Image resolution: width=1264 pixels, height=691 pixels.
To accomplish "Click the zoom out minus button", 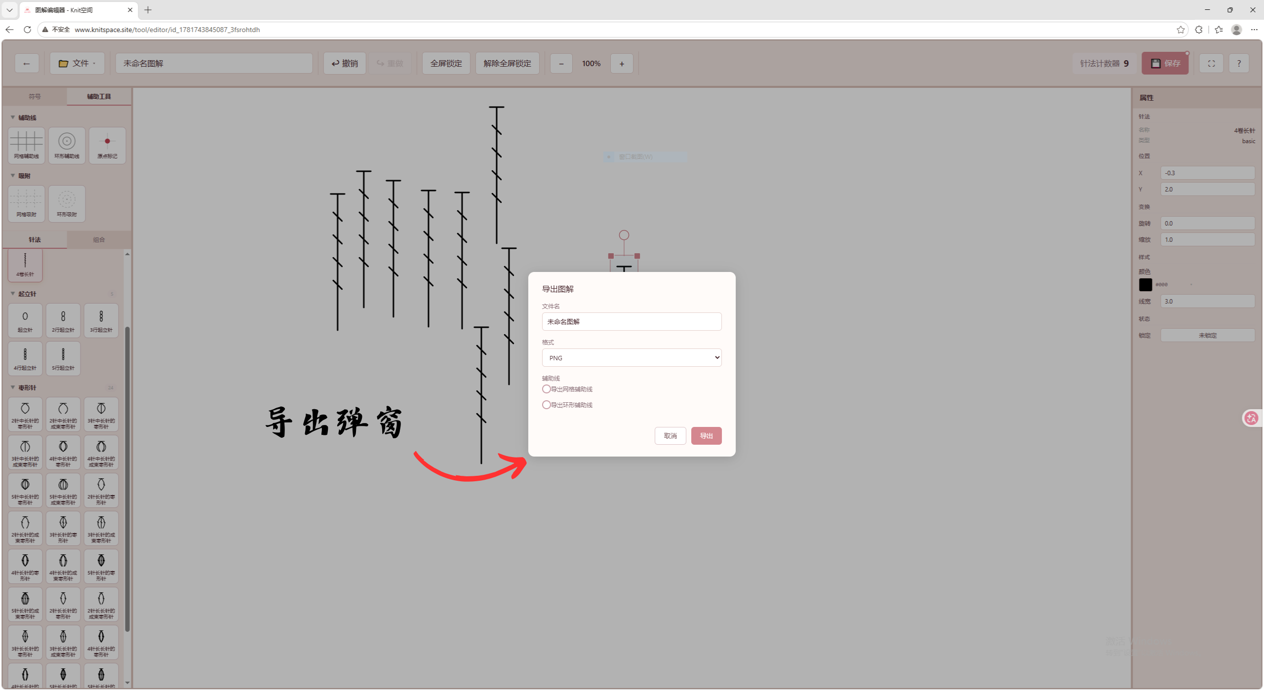I will 561,63.
